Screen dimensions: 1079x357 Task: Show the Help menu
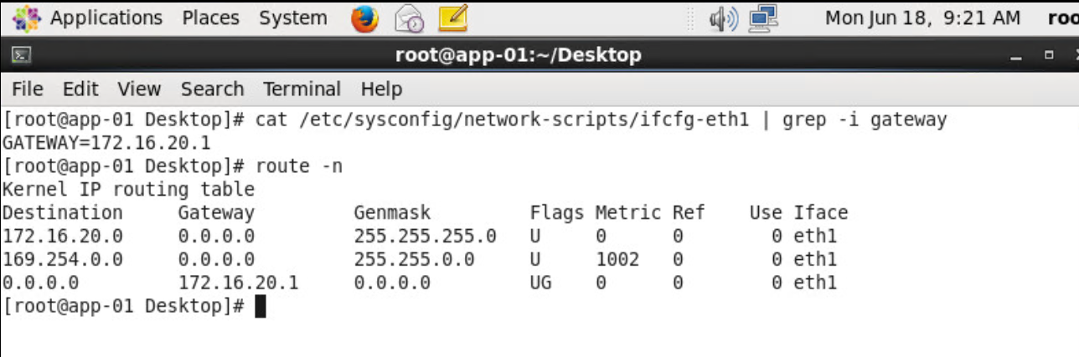point(381,89)
